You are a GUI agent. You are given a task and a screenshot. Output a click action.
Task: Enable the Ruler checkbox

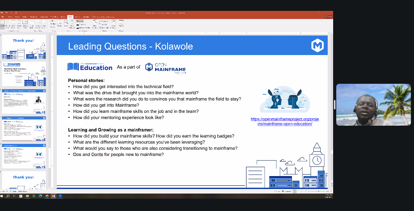[x=51, y=21]
